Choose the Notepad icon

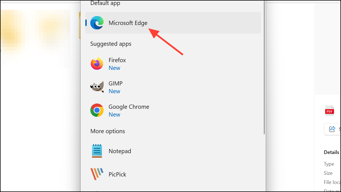(x=97, y=151)
